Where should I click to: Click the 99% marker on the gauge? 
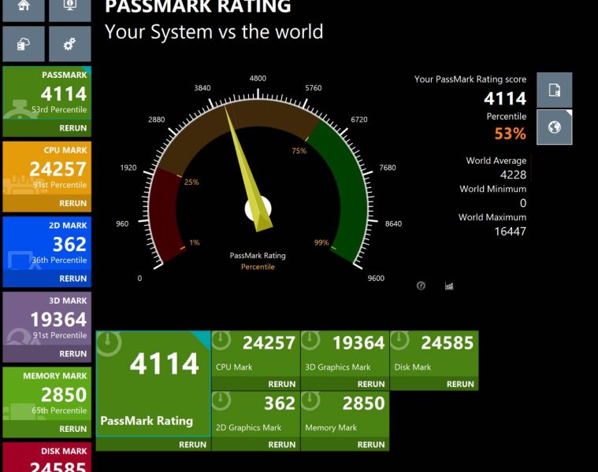[x=321, y=242]
